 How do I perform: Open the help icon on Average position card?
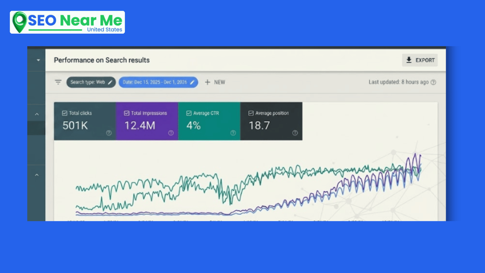(295, 133)
